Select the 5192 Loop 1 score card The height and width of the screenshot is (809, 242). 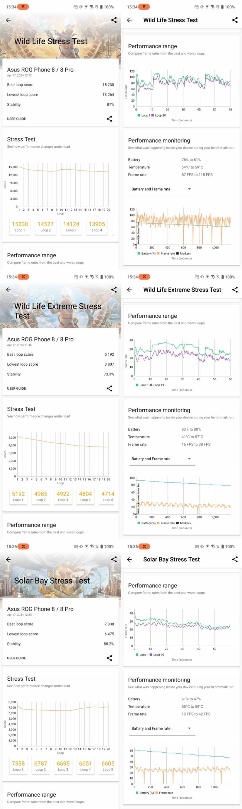pyautogui.click(x=18, y=496)
